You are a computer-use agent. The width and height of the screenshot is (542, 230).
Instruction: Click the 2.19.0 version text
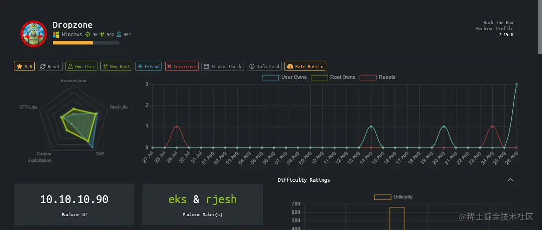coord(506,34)
